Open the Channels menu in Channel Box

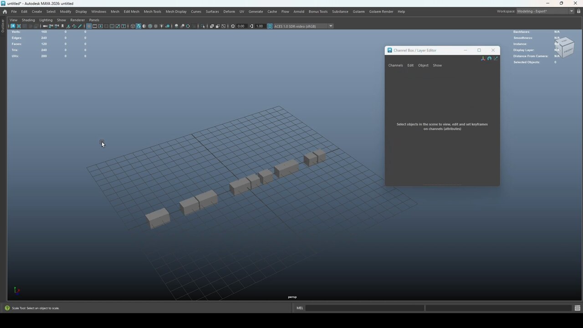tap(395, 65)
